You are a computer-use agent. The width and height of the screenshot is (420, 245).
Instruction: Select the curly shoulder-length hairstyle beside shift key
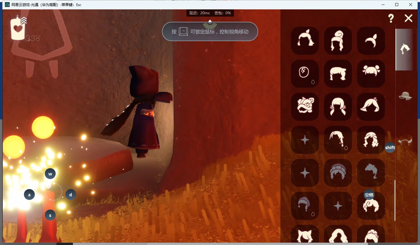tap(371, 140)
